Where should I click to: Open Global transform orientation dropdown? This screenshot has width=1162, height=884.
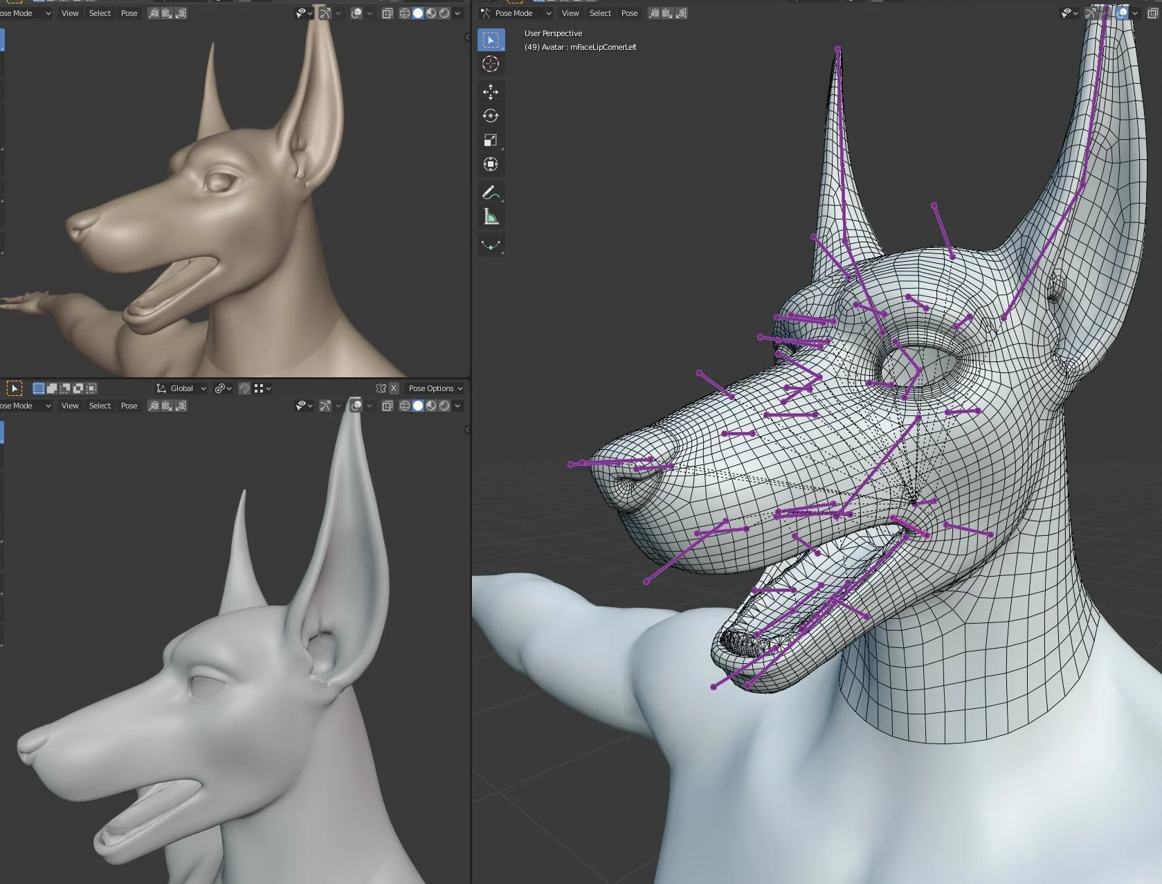(181, 388)
